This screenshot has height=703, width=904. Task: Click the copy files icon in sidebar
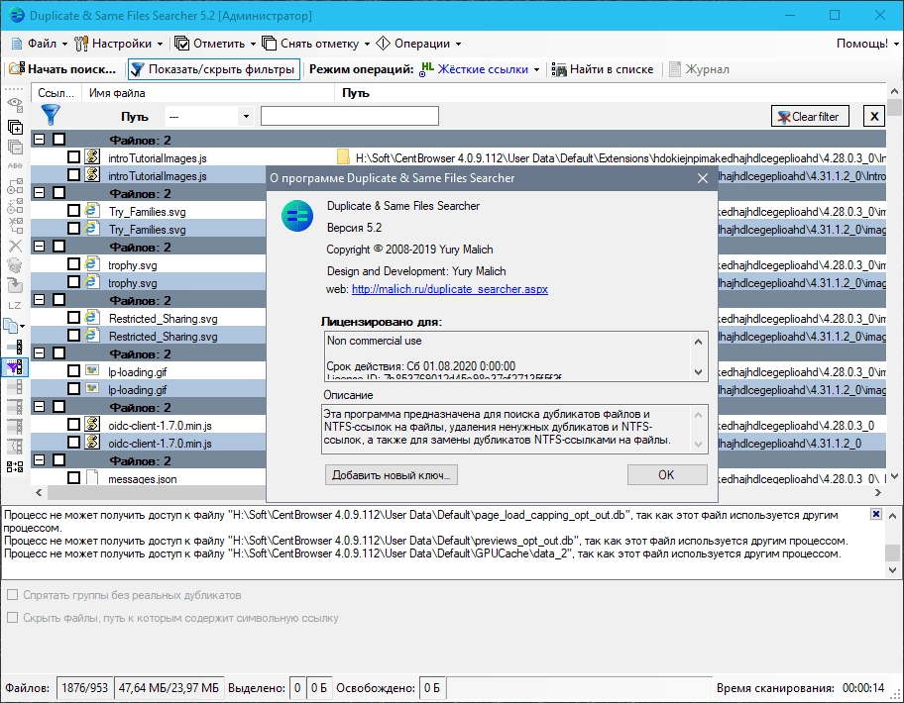tap(12, 326)
